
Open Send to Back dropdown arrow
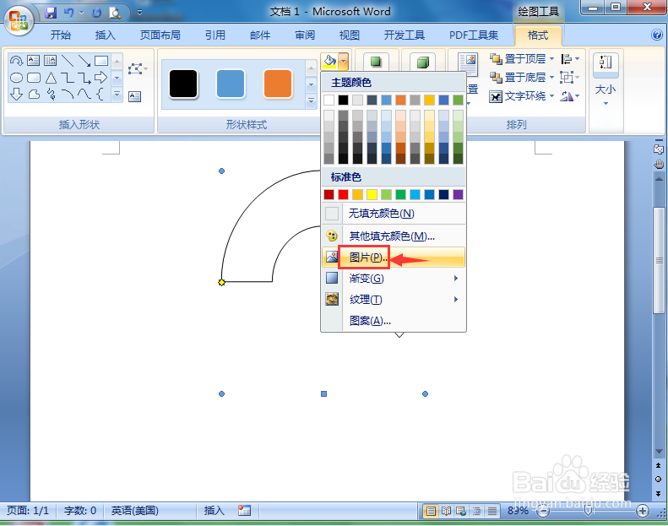551,78
